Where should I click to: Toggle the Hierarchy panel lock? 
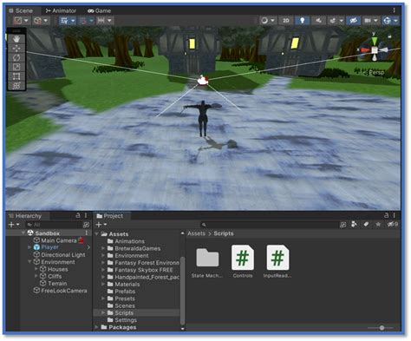click(78, 215)
